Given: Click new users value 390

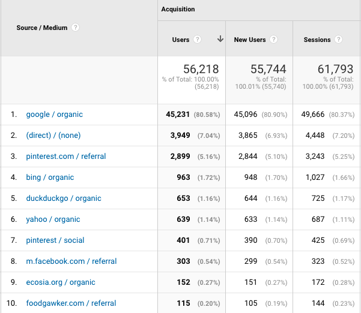Looking at the screenshot, I should 250,240.
